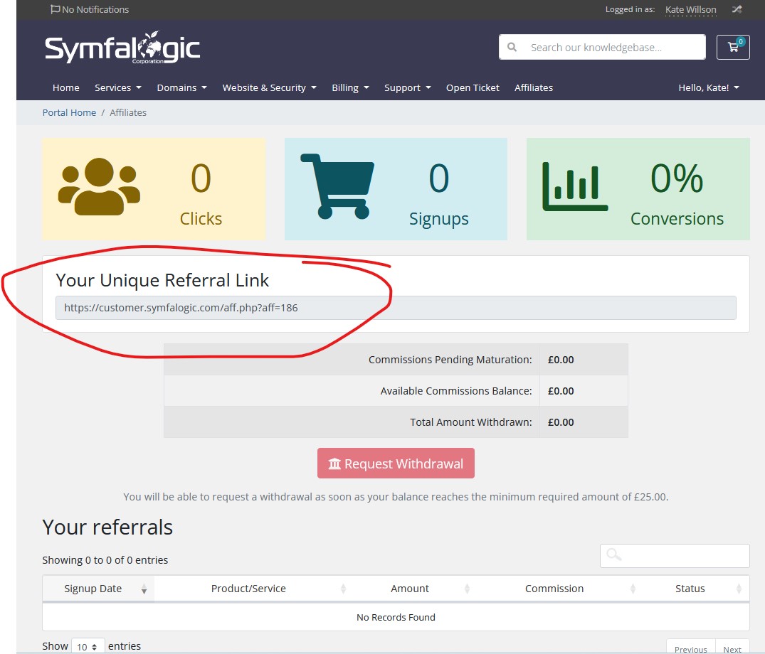The width and height of the screenshot is (765, 654).
Task: Go to the Affiliates menu item
Action: [x=534, y=87]
